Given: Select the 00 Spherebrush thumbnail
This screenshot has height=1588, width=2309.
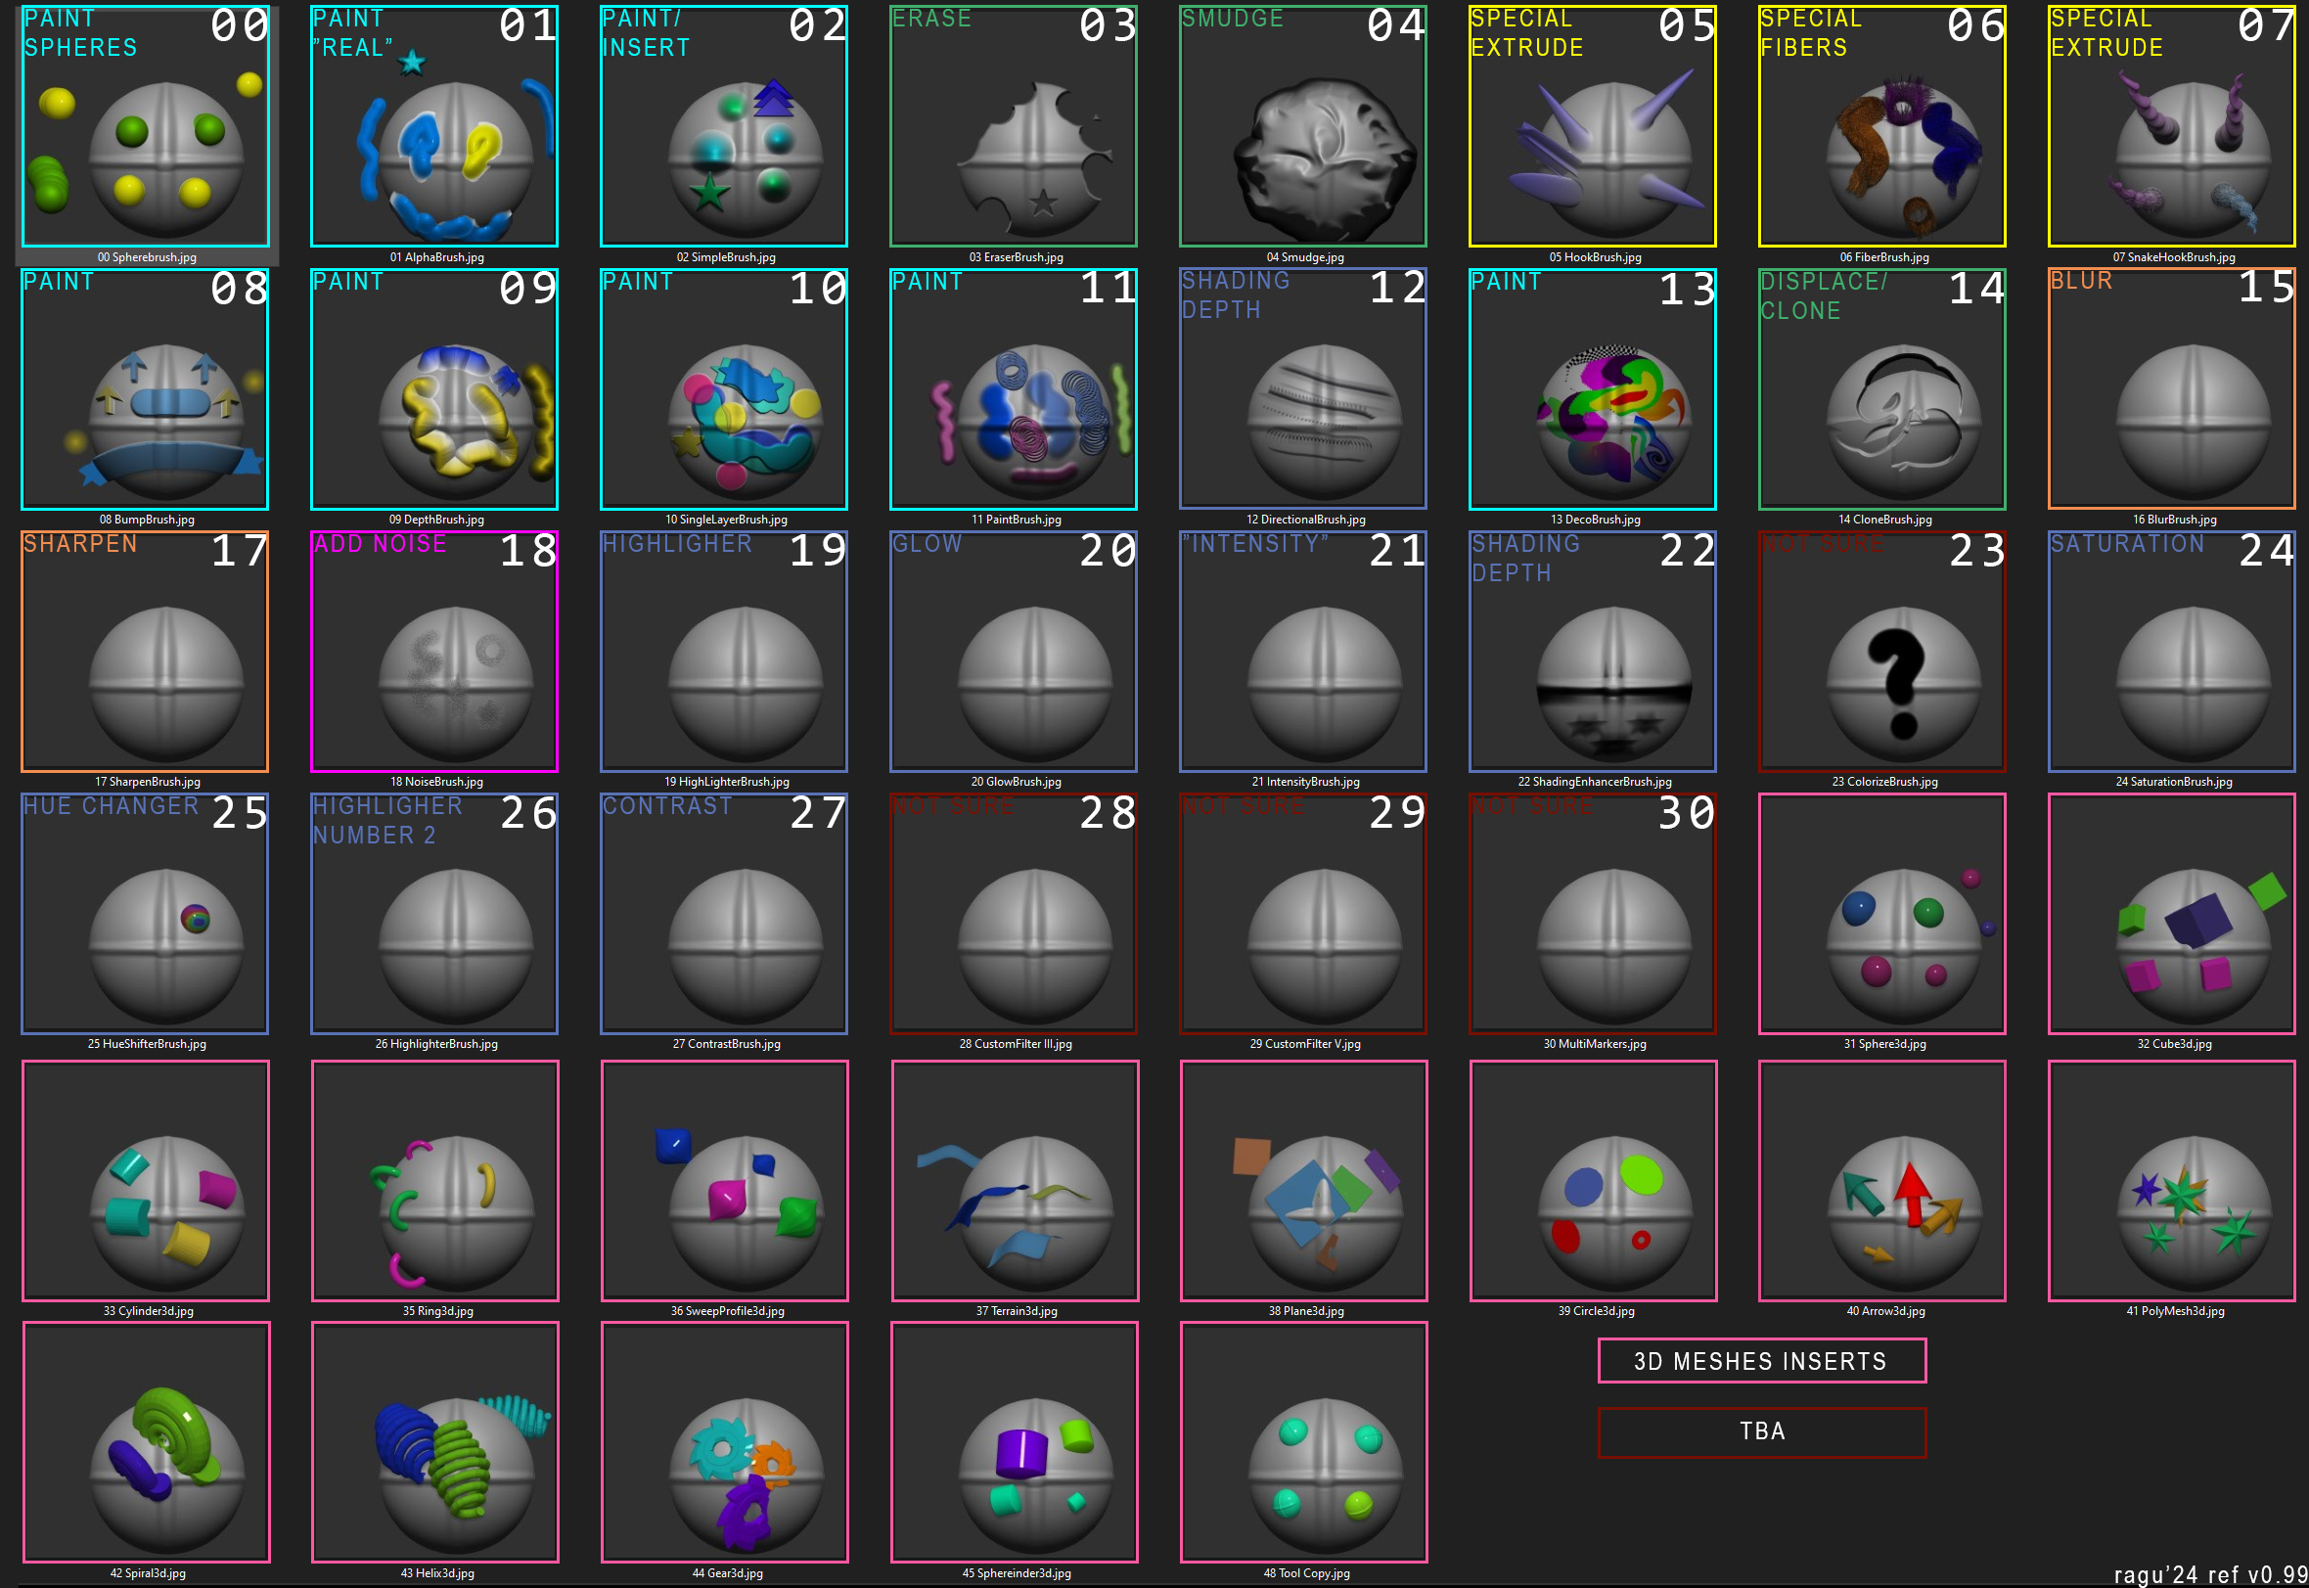Looking at the screenshot, I should click(x=145, y=125).
